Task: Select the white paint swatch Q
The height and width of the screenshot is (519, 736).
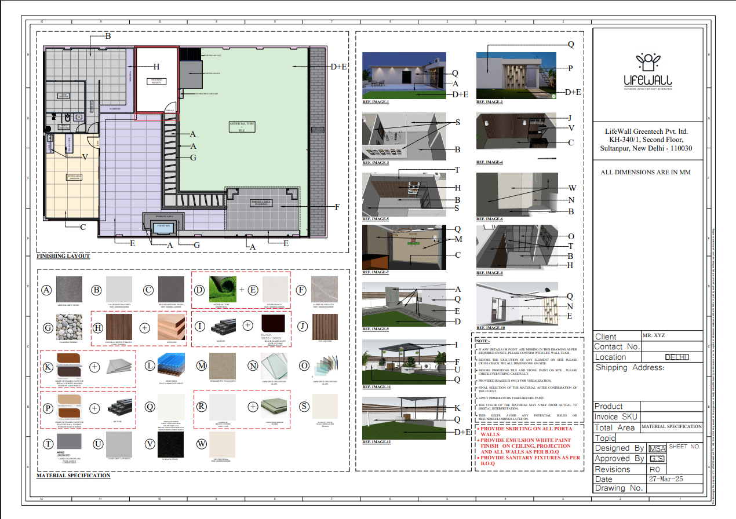Action: tap(172, 407)
